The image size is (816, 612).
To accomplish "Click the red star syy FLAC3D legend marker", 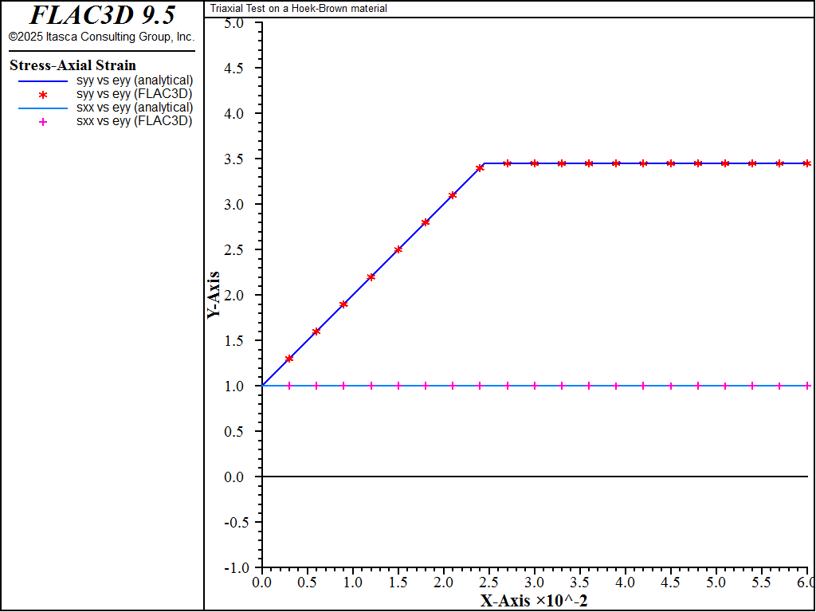I will pyautogui.click(x=43, y=95).
